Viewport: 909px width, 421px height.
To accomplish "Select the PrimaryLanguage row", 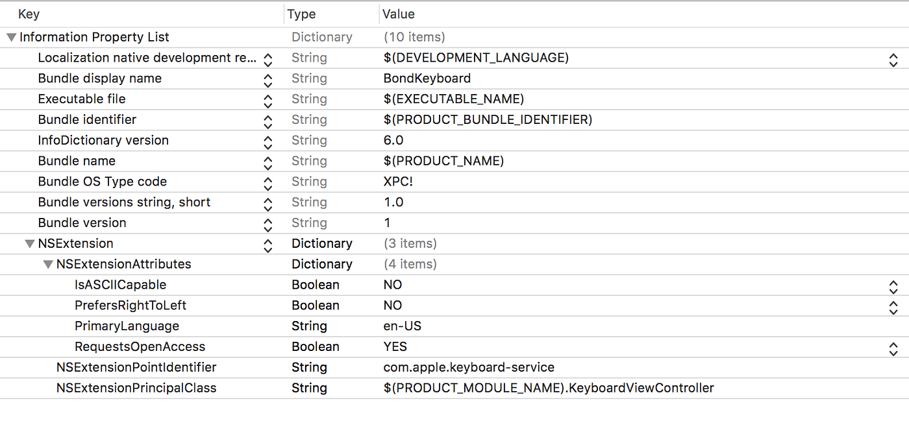I will (x=127, y=326).
